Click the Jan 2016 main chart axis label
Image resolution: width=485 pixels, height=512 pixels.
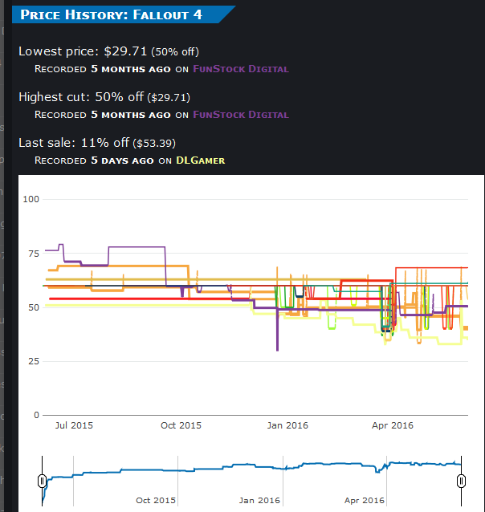point(287,425)
